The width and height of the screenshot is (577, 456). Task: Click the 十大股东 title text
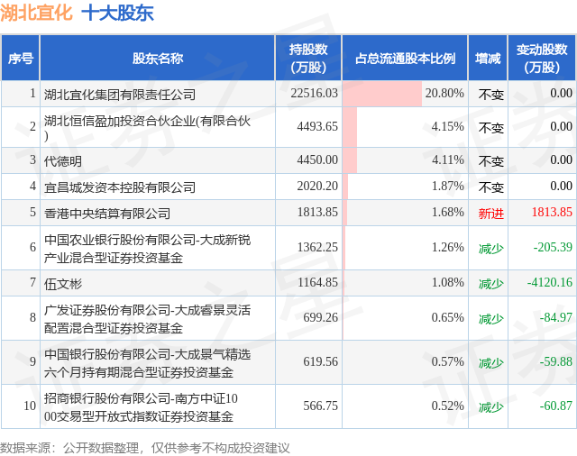(117, 13)
